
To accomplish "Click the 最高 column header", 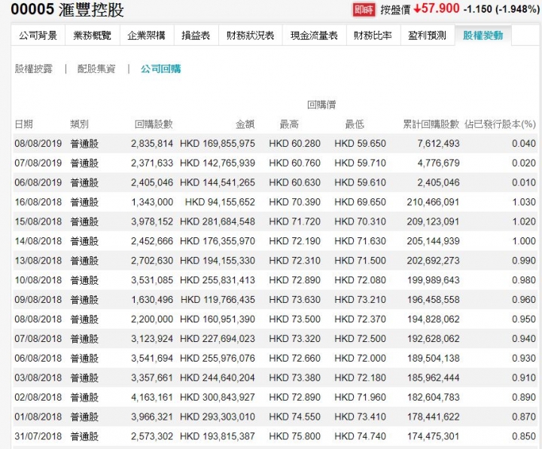I will coord(289,124).
